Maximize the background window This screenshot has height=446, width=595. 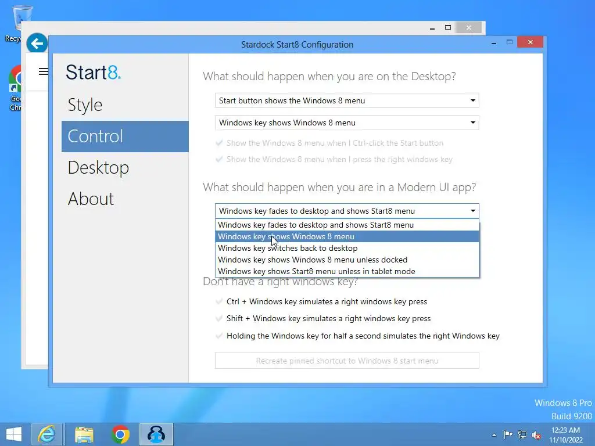point(448,27)
